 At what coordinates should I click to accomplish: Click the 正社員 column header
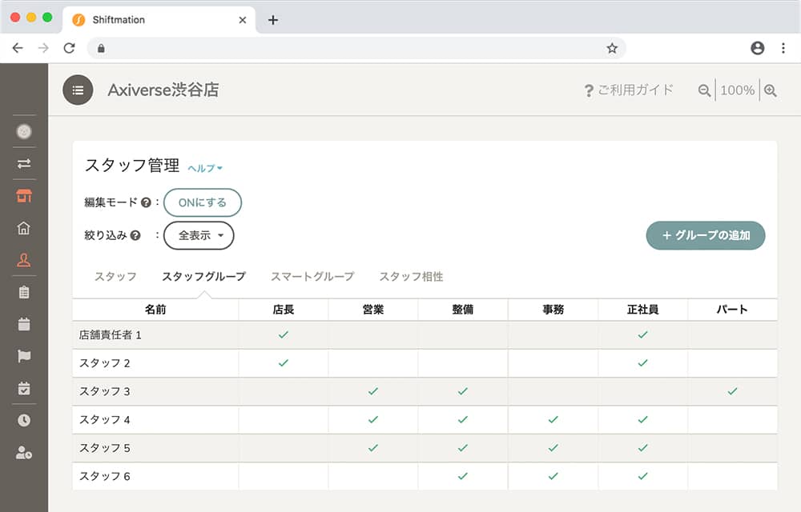click(642, 310)
